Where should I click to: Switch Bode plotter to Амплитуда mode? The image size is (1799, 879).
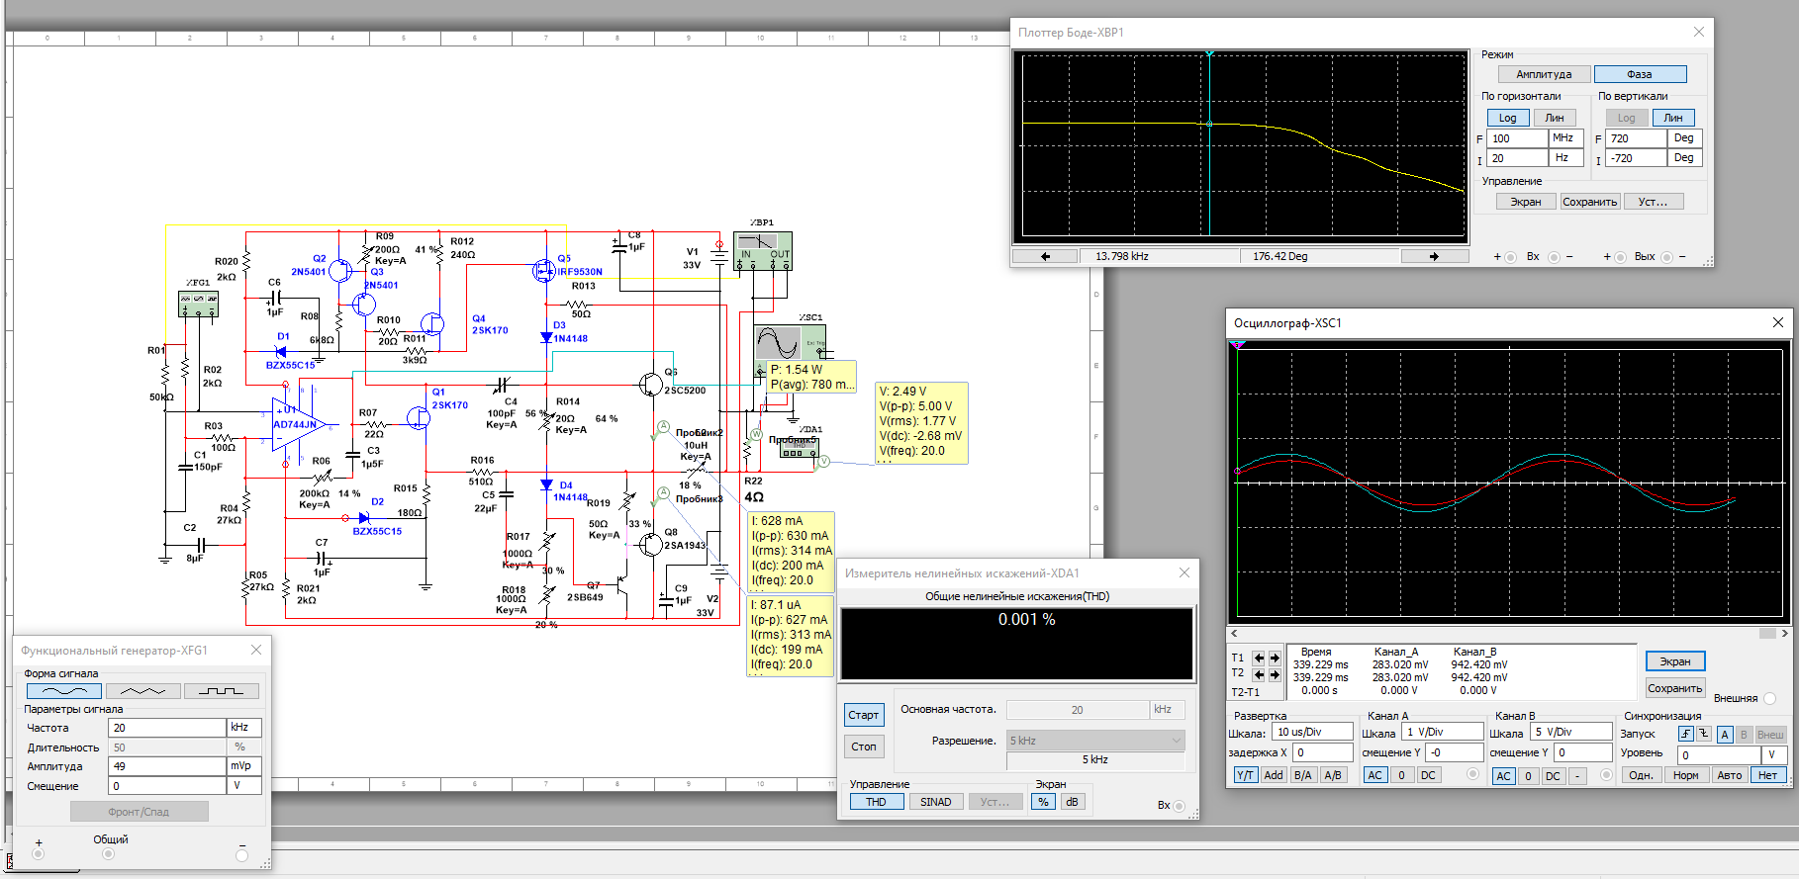(1544, 74)
